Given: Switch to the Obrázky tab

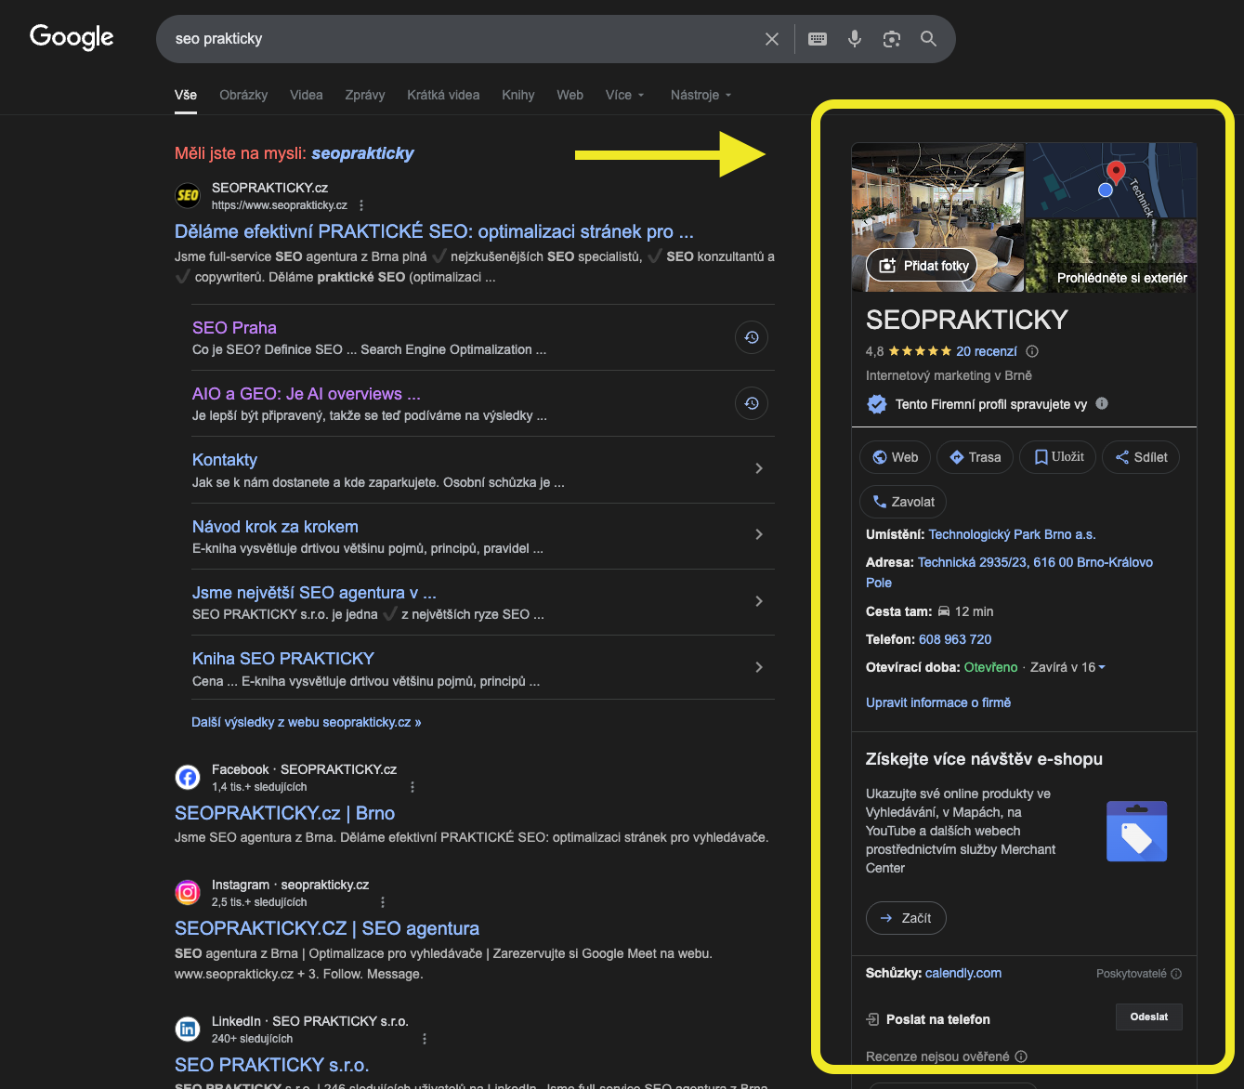Looking at the screenshot, I should (243, 95).
